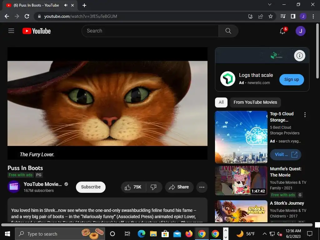Open Chrome profile J icon in toolbar
This screenshot has height=240, width=320.
click(x=303, y=16)
